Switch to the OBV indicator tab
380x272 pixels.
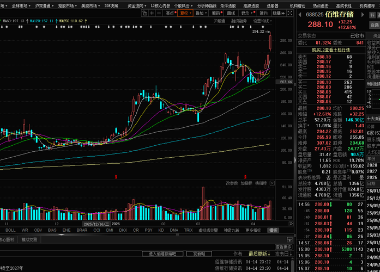pos(38,230)
